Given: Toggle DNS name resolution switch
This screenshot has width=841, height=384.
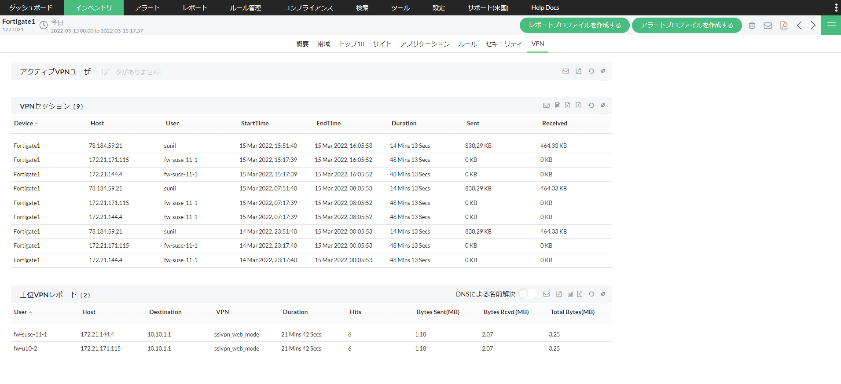Looking at the screenshot, I should pos(527,294).
